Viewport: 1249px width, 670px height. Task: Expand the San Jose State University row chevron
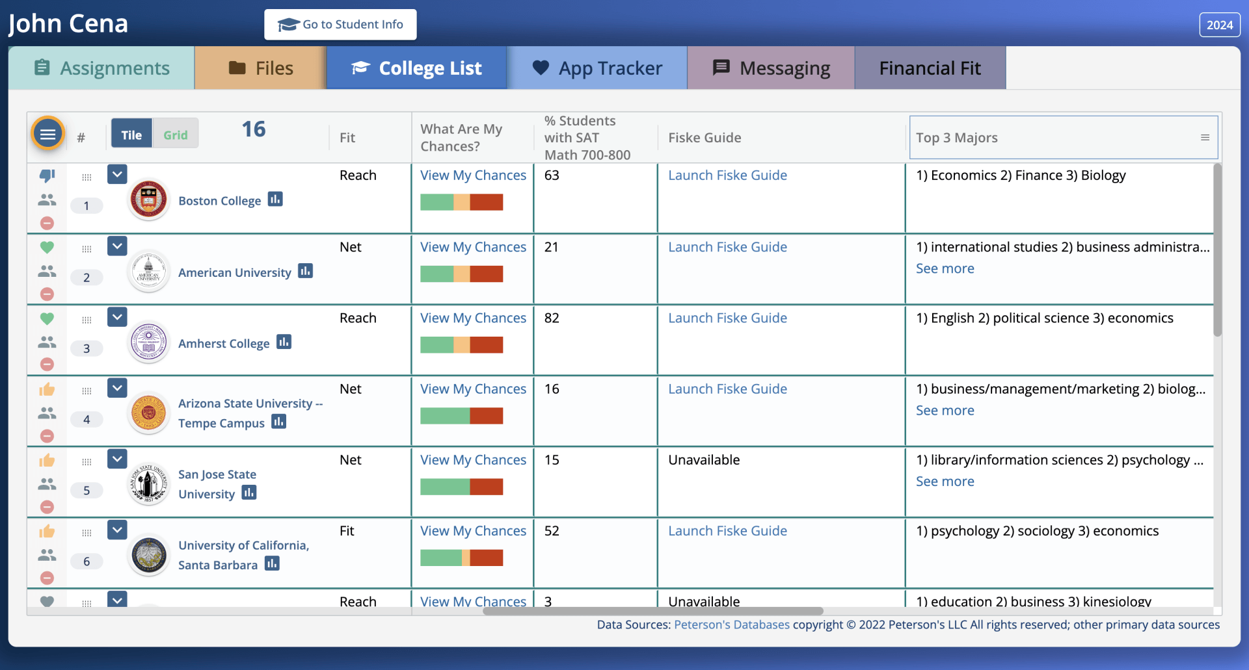[x=117, y=459]
